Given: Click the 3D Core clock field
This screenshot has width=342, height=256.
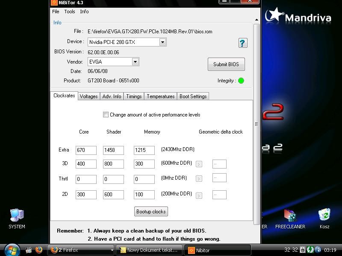Looking at the screenshot, I should pos(86,164).
